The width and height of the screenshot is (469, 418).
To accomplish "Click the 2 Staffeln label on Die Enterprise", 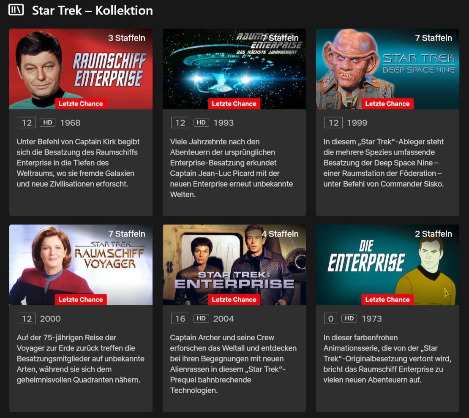I will coord(434,234).
